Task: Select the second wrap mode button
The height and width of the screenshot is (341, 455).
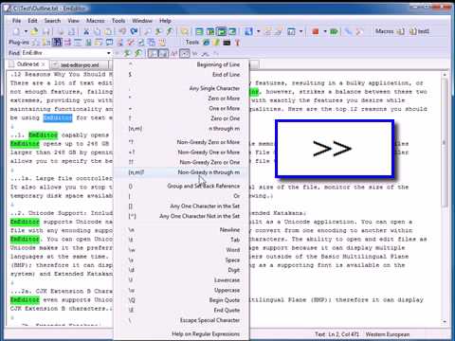Action: pos(210,31)
